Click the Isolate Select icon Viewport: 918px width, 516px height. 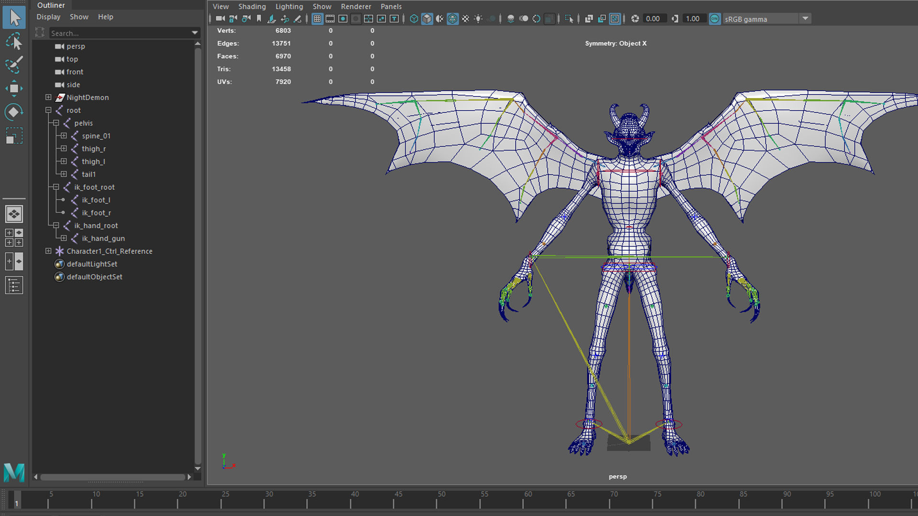(569, 19)
